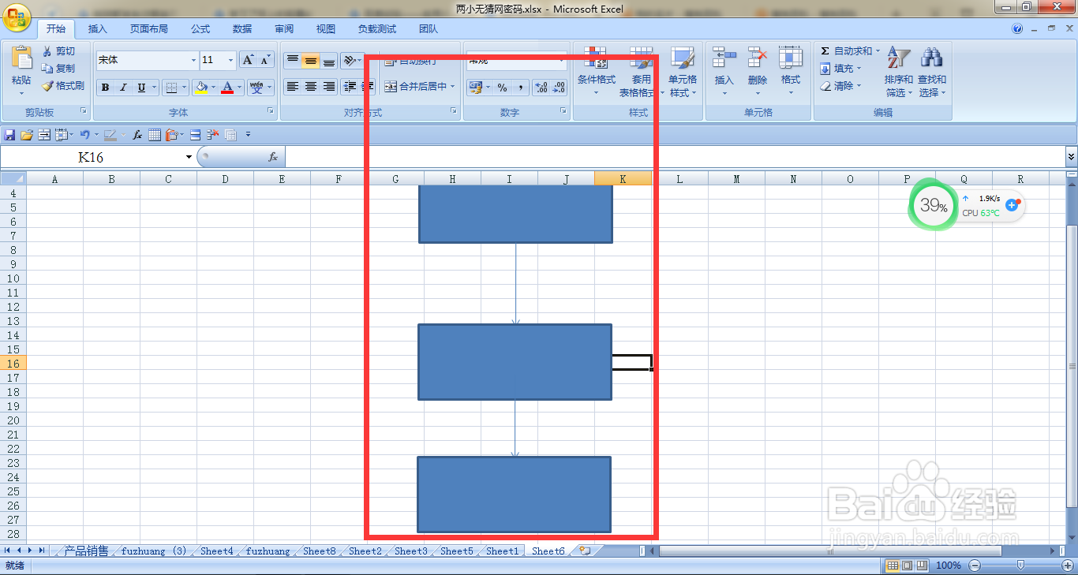Click the increase decimal icon
The image size is (1078, 575).
[541, 88]
